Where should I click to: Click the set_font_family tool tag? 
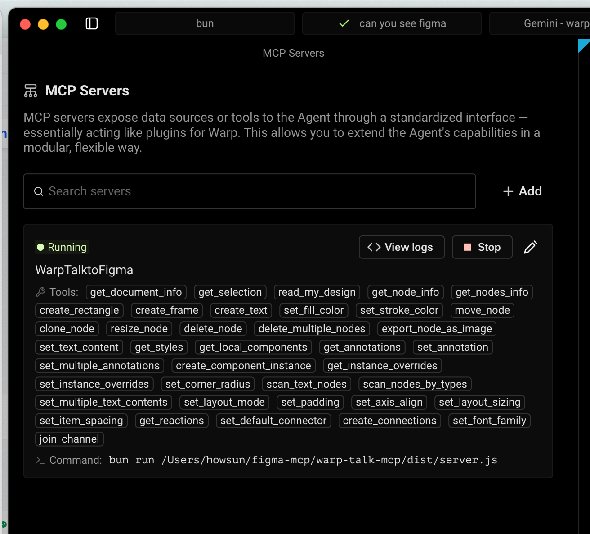click(x=490, y=421)
